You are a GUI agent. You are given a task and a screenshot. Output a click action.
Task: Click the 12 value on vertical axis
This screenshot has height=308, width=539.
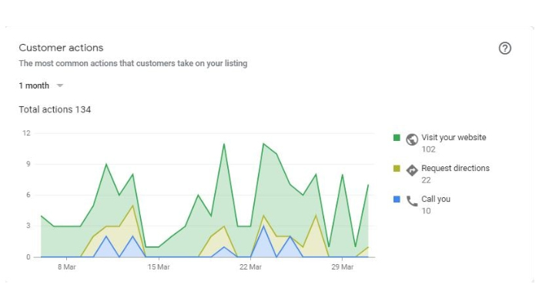coord(25,133)
